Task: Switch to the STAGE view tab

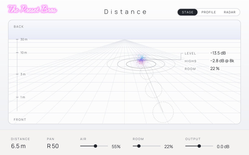Action: click(187, 12)
